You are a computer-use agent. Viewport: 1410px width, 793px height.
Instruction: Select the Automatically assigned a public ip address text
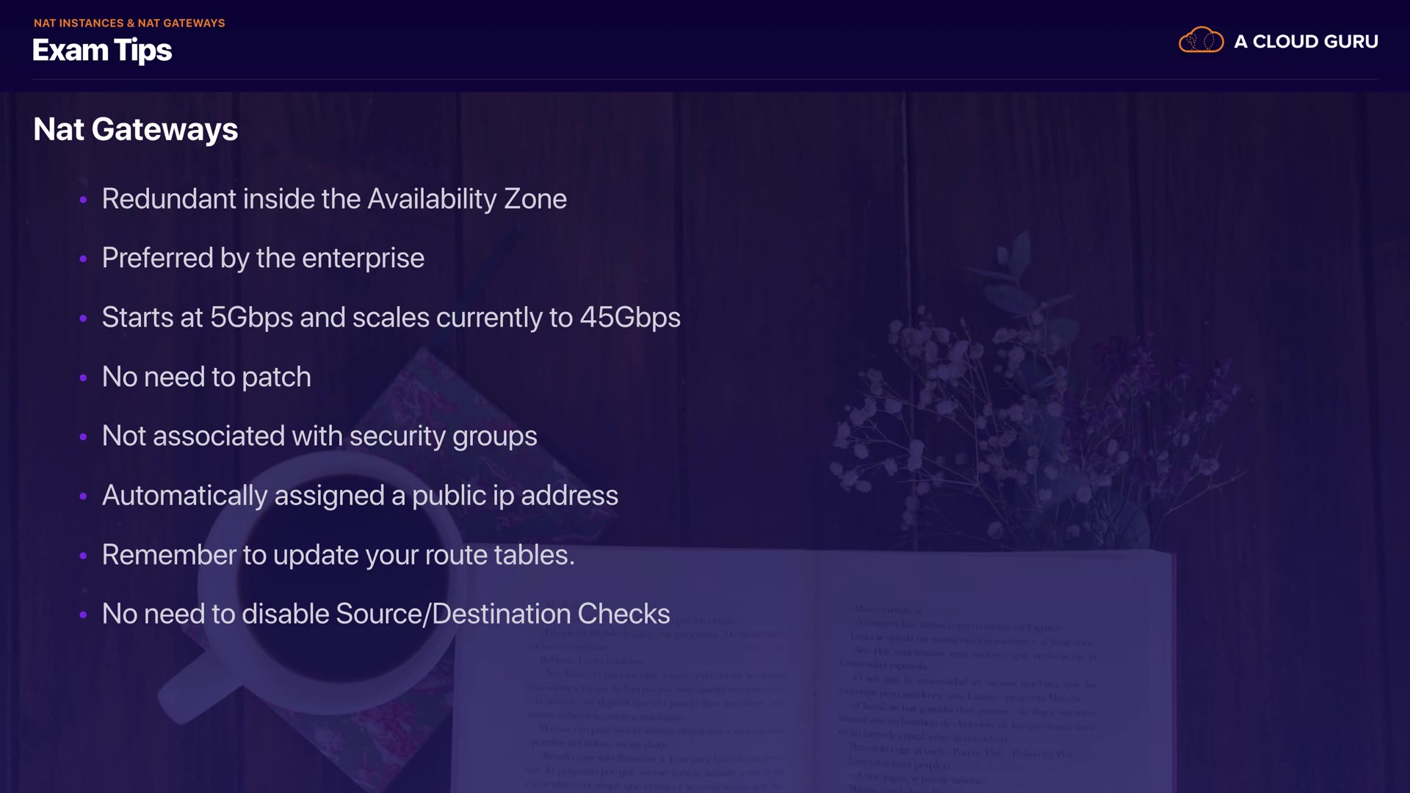click(360, 496)
